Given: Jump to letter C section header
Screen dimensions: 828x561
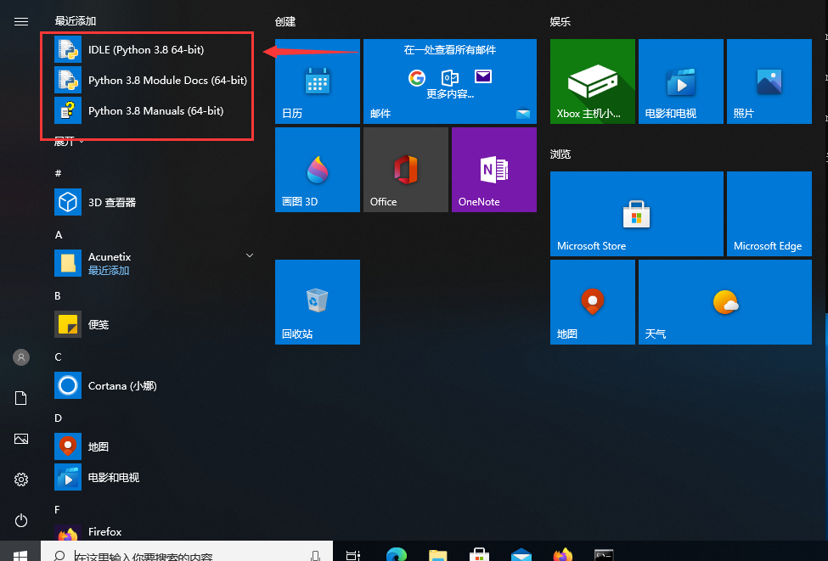Looking at the screenshot, I should point(59,356).
